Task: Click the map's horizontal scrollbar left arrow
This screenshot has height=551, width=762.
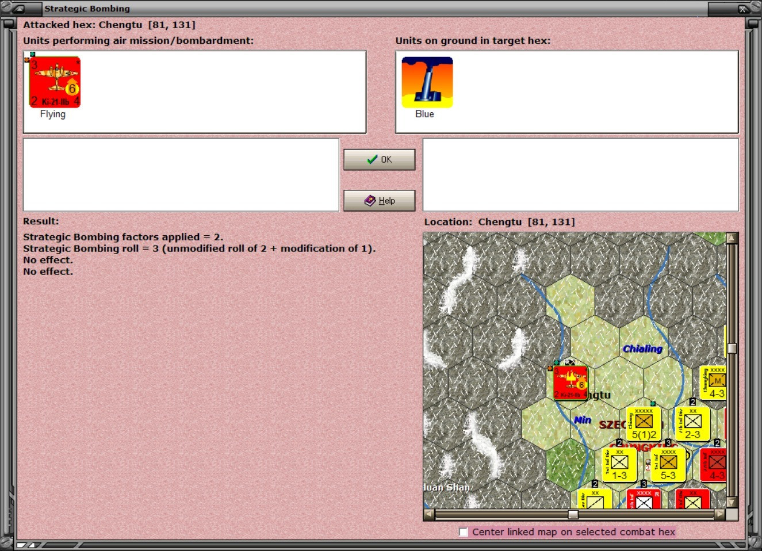Action: [x=429, y=514]
